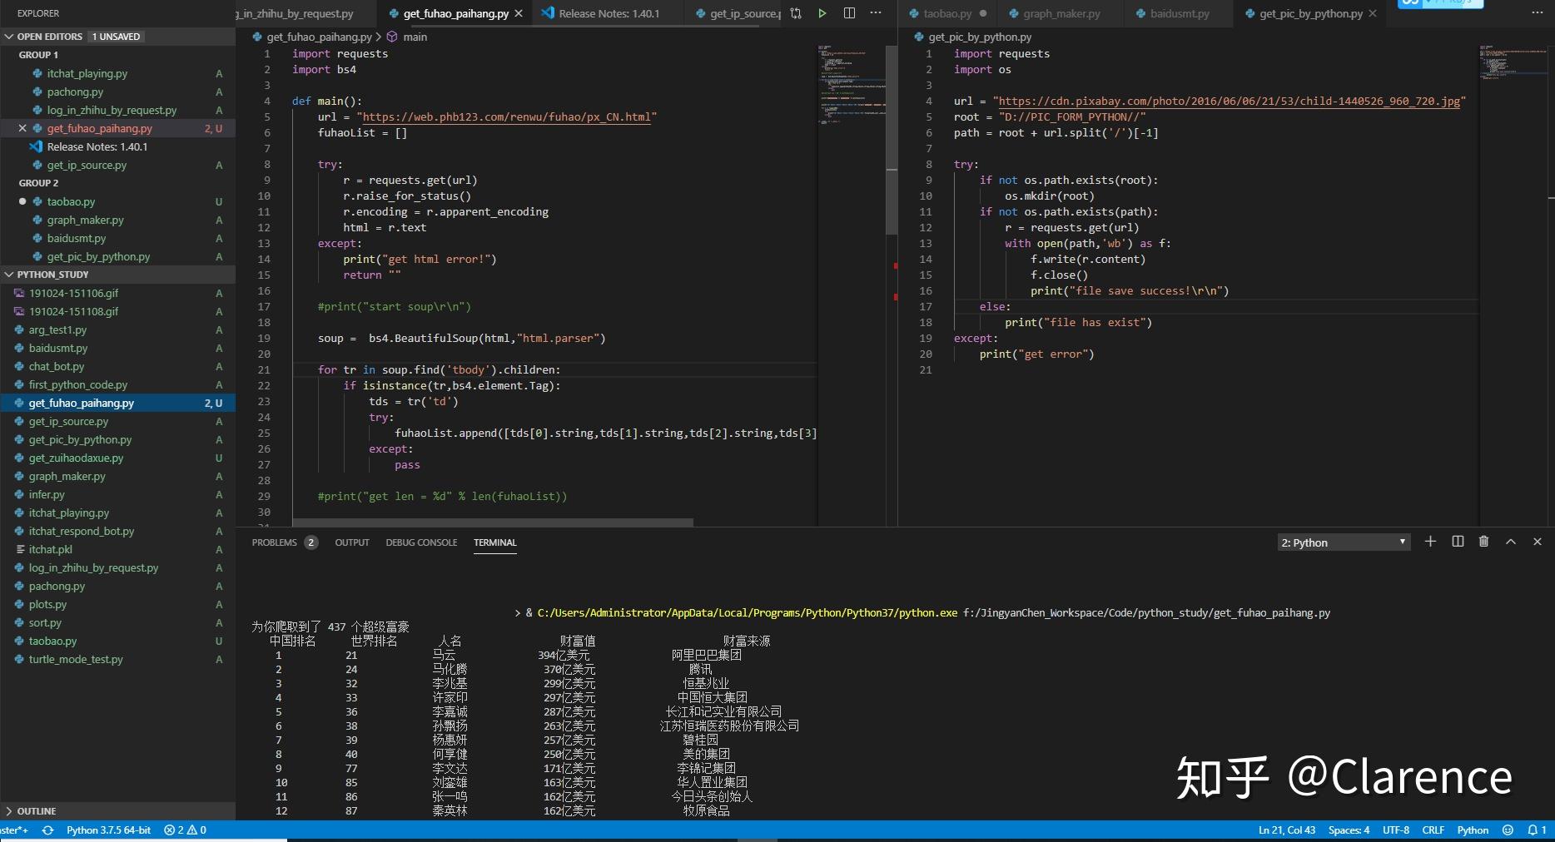Create a new terminal with plus icon

[1430, 542]
